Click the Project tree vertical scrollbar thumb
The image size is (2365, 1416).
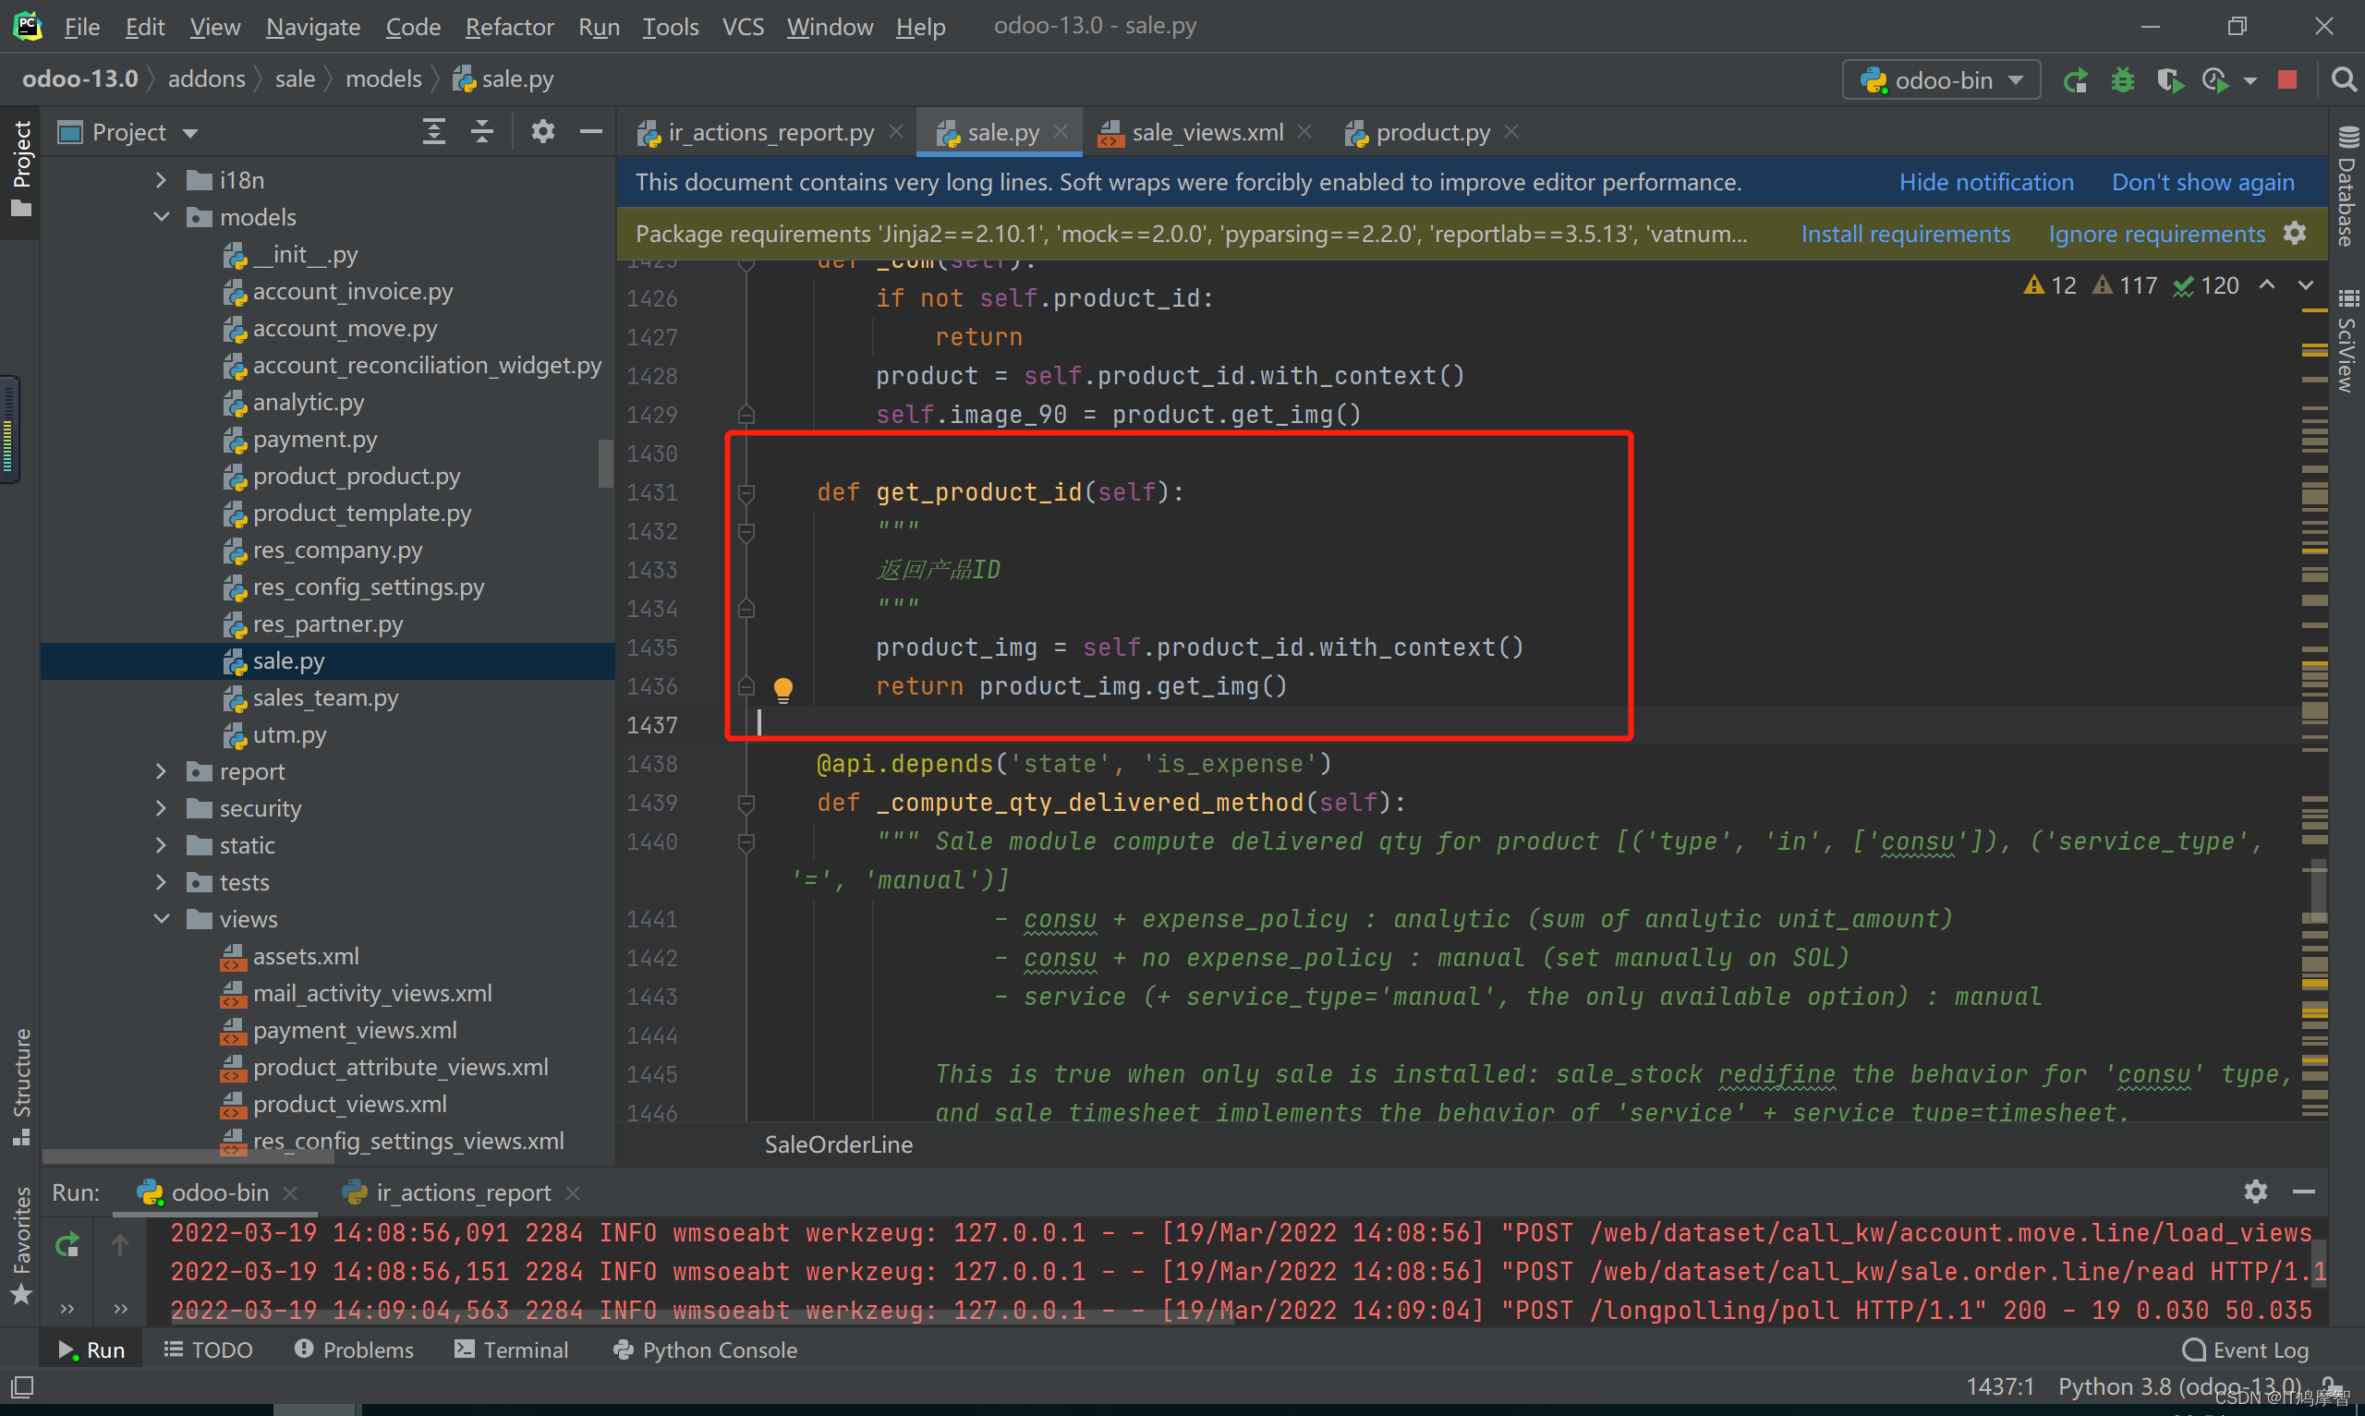(x=605, y=464)
